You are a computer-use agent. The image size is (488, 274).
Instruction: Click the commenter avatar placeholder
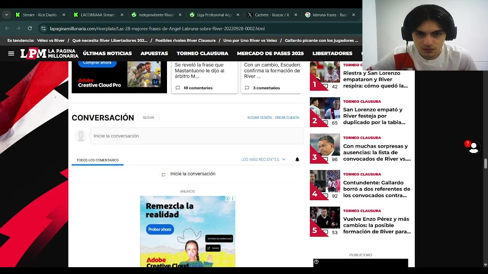(x=80, y=136)
